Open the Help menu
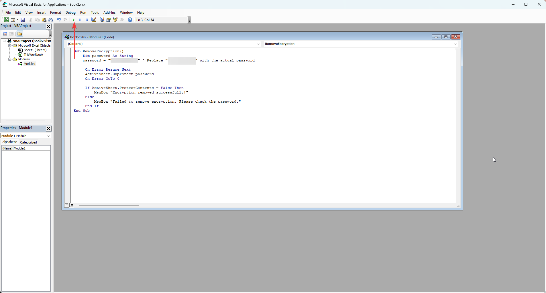This screenshot has width=546, height=293. coord(141,13)
